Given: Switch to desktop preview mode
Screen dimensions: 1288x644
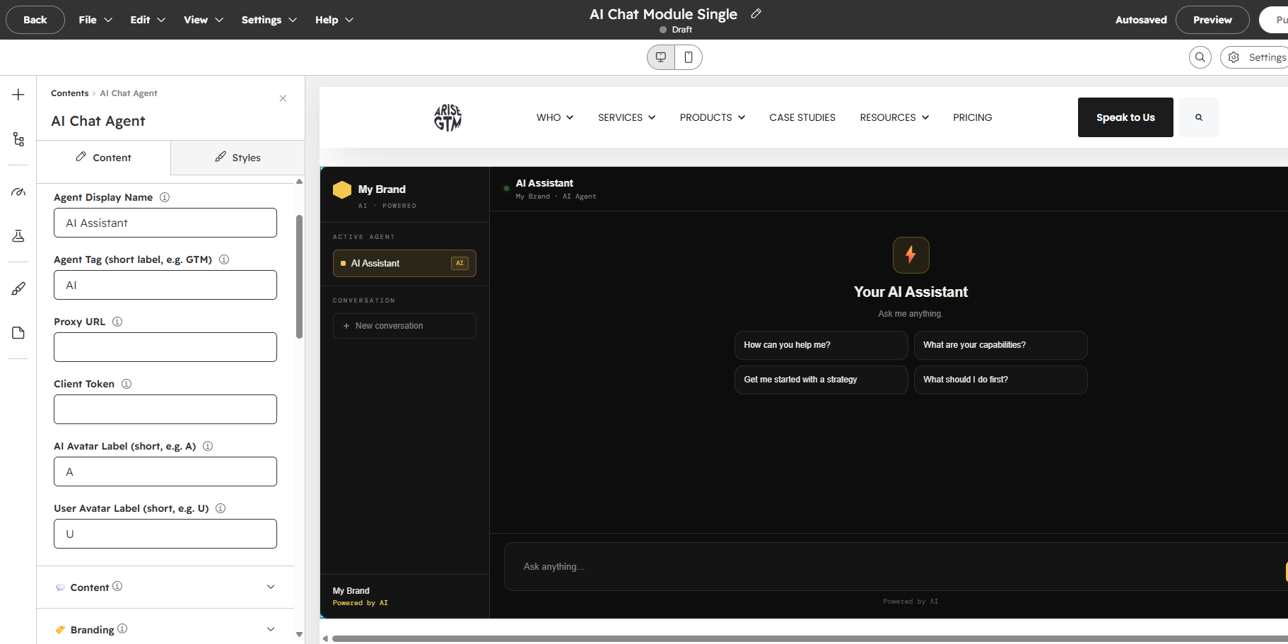Looking at the screenshot, I should coord(661,57).
